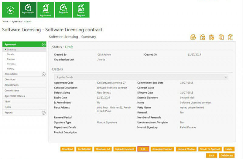Expand the Reports sidebar section

coord(44,113)
